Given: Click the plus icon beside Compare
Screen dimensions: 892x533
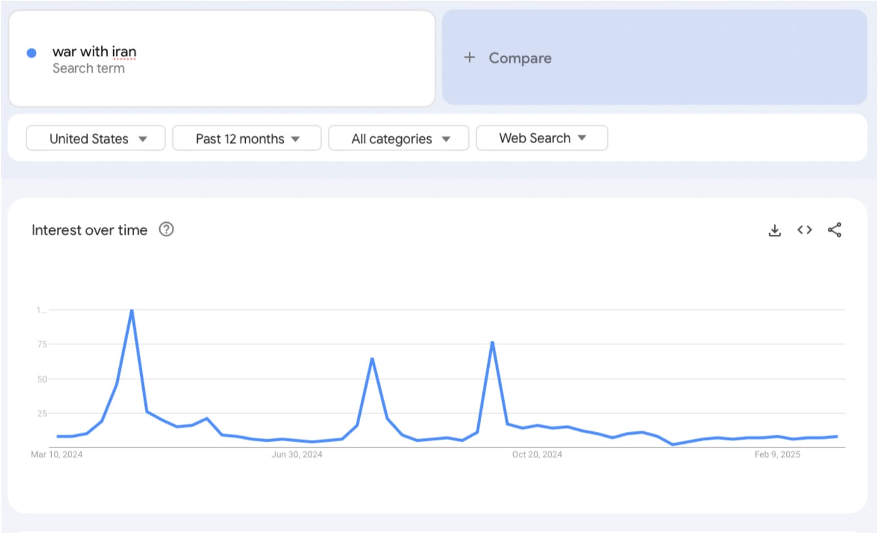Looking at the screenshot, I should coord(469,57).
